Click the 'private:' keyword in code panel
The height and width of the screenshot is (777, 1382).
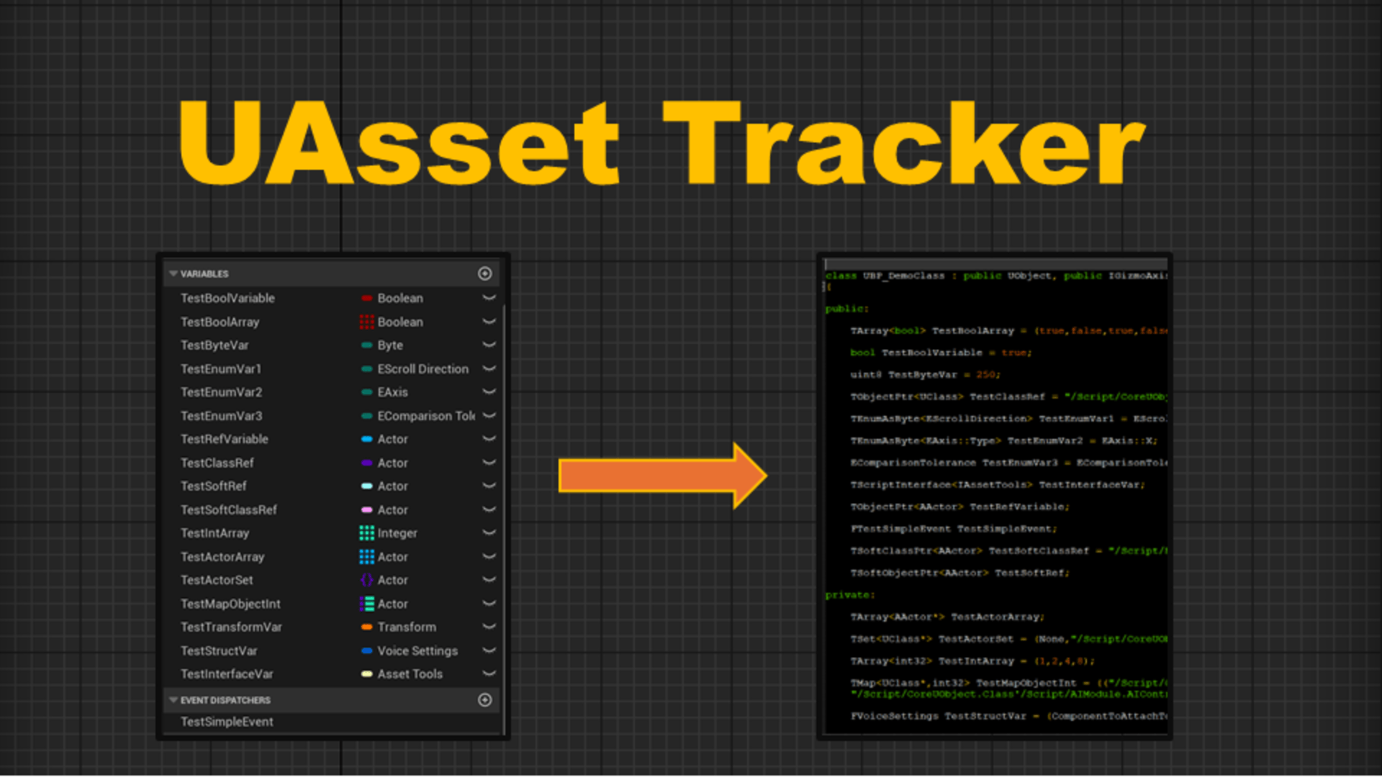click(x=849, y=595)
